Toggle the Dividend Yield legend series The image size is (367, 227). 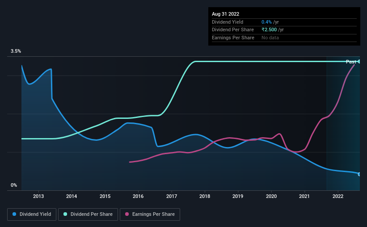tap(32, 214)
